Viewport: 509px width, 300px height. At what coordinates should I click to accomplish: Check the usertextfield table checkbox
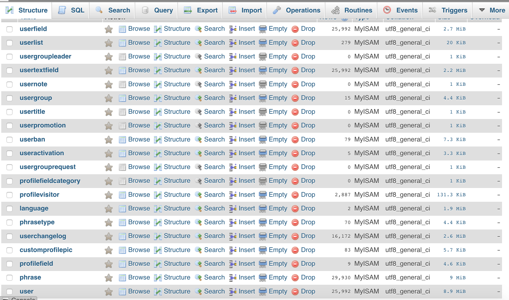[x=9, y=70]
